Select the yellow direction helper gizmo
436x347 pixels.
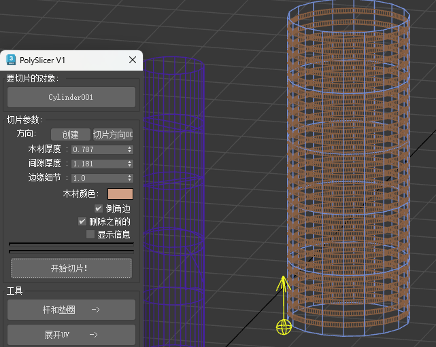[x=284, y=306]
